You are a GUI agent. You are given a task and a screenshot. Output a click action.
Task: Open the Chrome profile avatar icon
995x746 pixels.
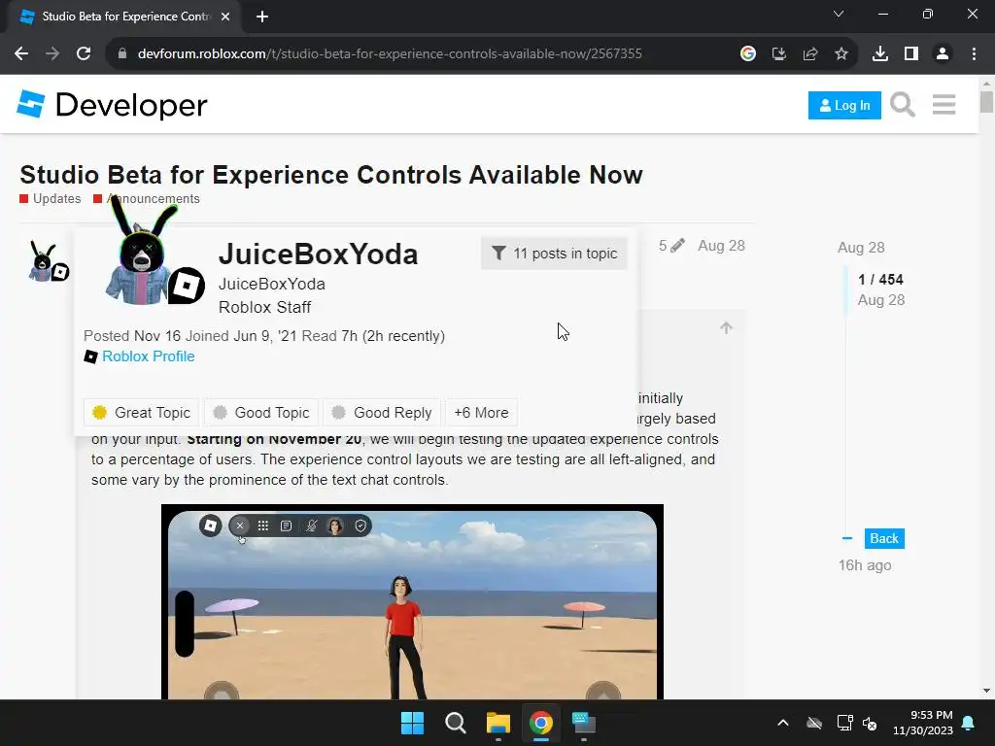[x=943, y=54]
